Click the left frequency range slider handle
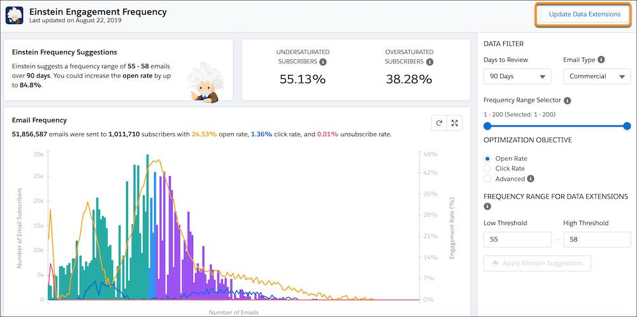Viewport: 637px width, 317px height. [487, 126]
